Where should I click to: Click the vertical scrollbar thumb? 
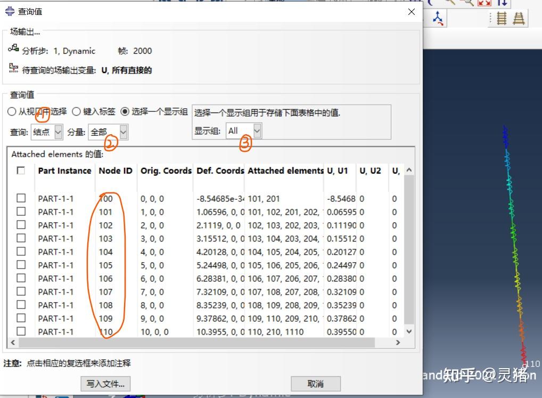click(409, 250)
